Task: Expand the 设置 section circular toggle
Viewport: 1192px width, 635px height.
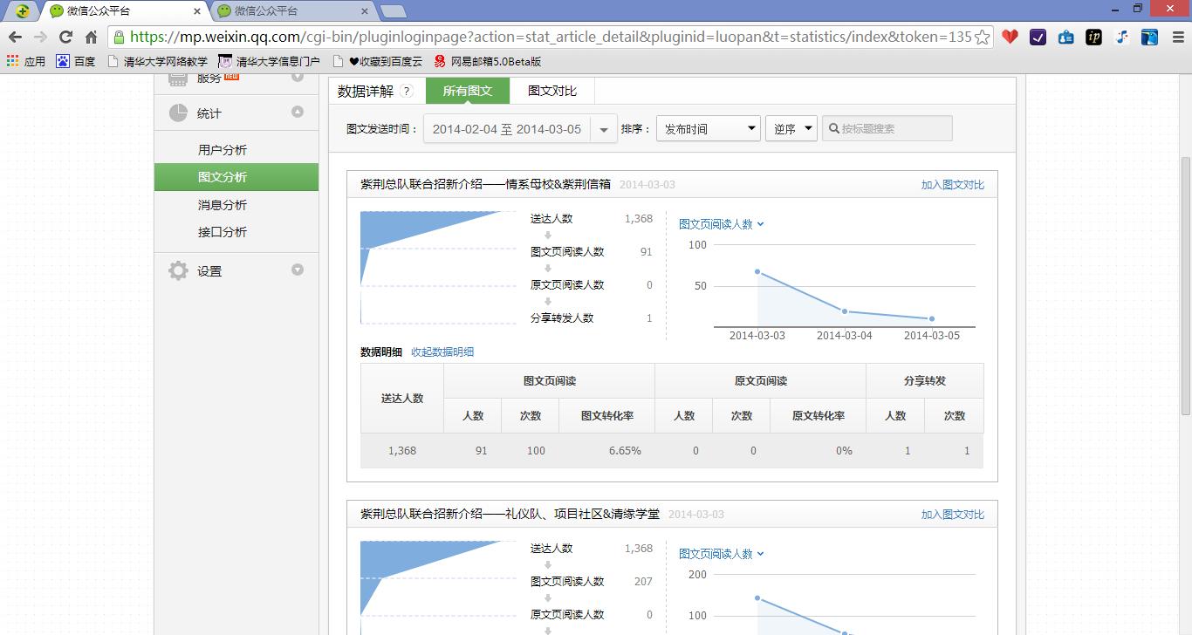Action: pyautogui.click(x=298, y=270)
